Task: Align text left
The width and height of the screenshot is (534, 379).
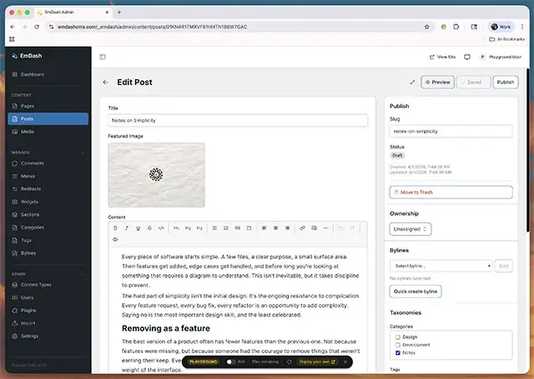Action: [264, 228]
